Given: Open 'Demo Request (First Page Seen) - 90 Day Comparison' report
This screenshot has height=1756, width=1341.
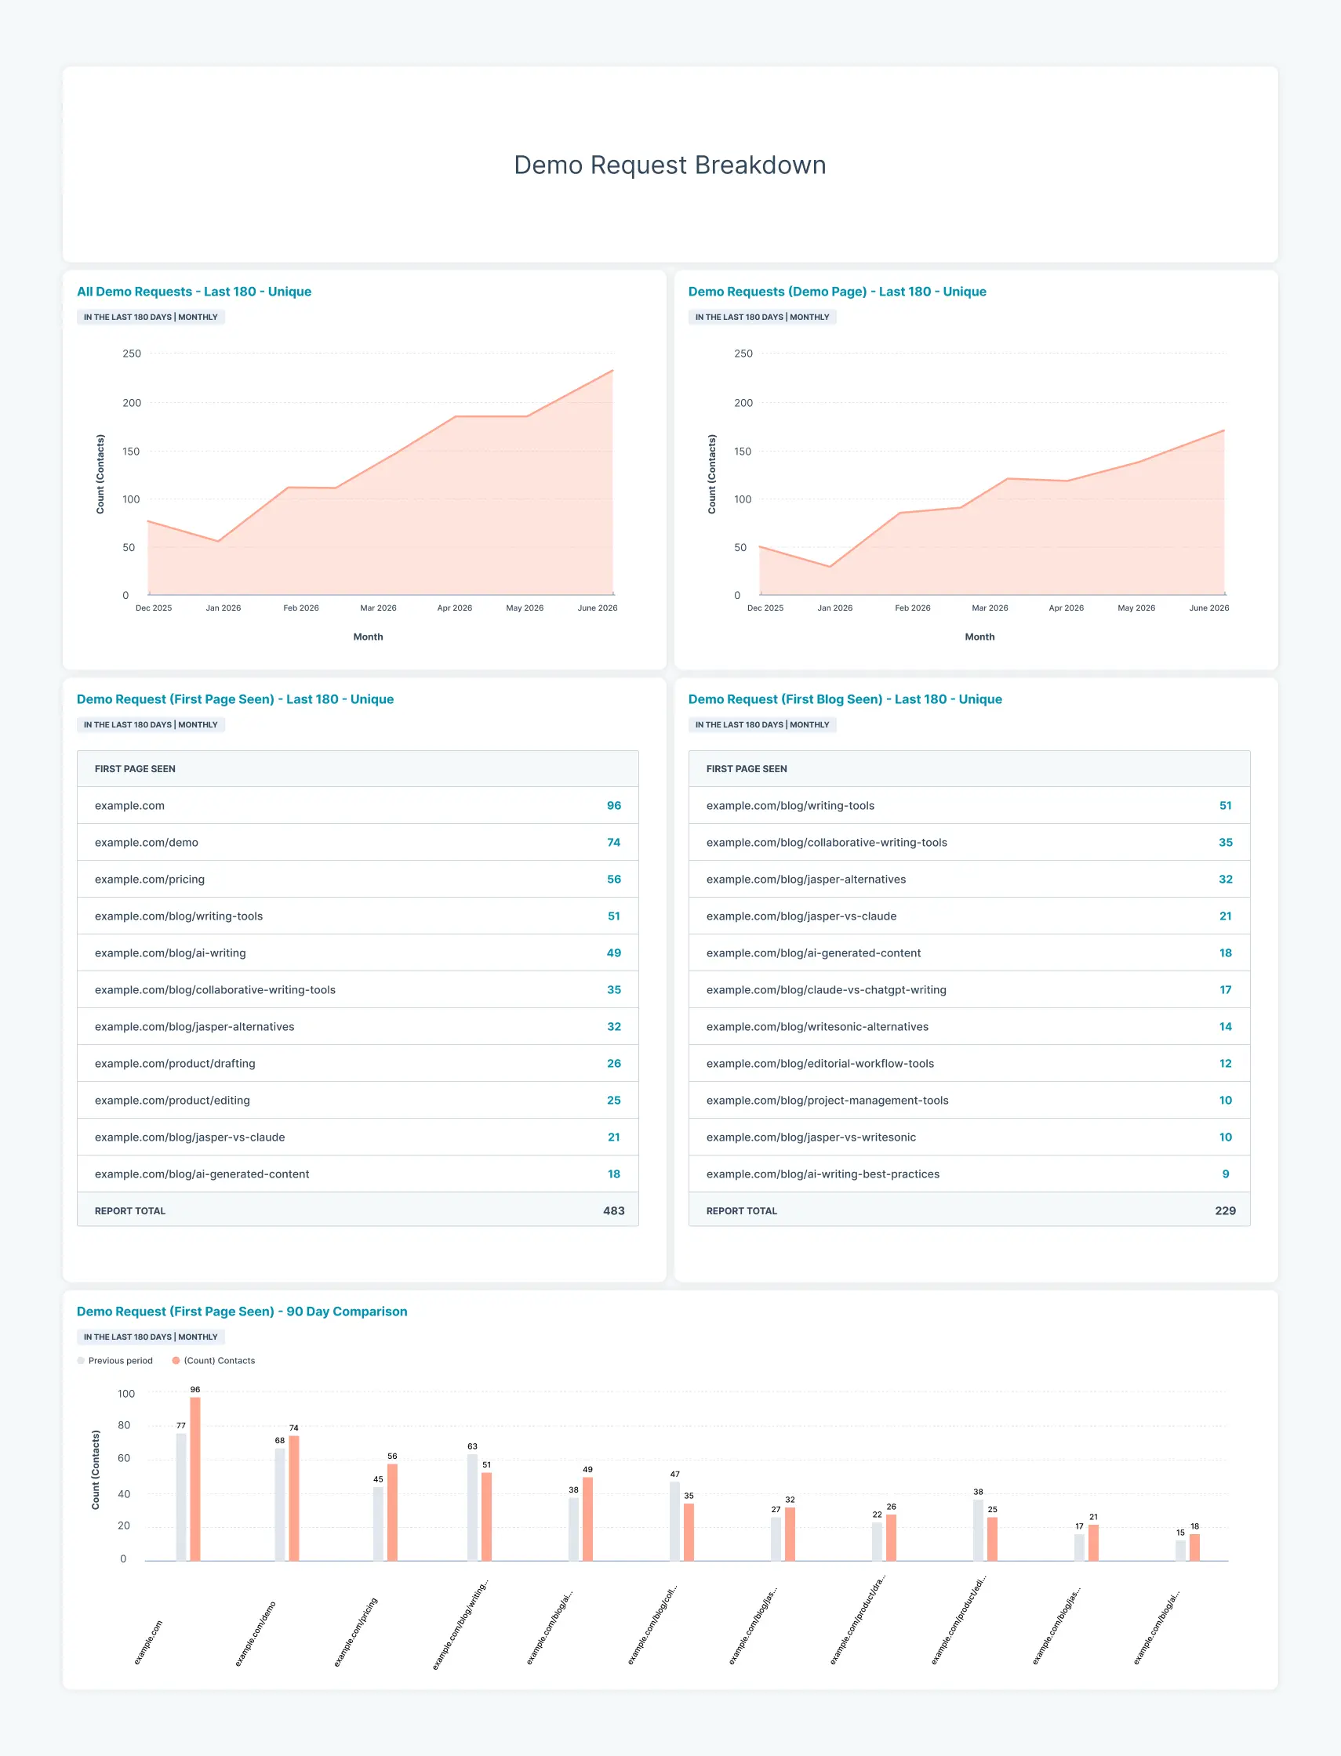Looking at the screenshot, I should point(242,1311).
